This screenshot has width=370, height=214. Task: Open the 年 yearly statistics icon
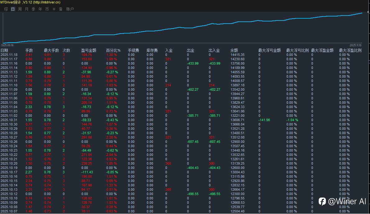click(40, 9)
